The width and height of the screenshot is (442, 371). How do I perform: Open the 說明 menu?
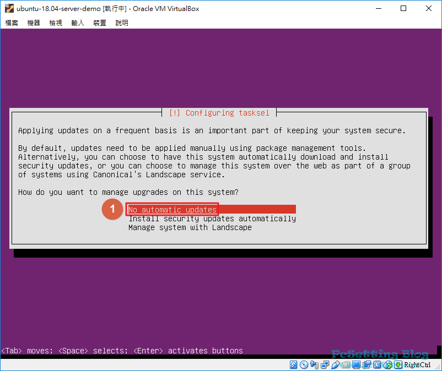[122, 23]
